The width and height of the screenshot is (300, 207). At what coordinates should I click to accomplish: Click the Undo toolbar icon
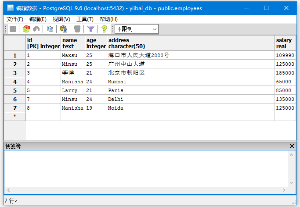[x=36, y=29]
